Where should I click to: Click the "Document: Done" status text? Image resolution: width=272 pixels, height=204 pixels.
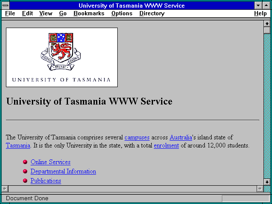27,198
